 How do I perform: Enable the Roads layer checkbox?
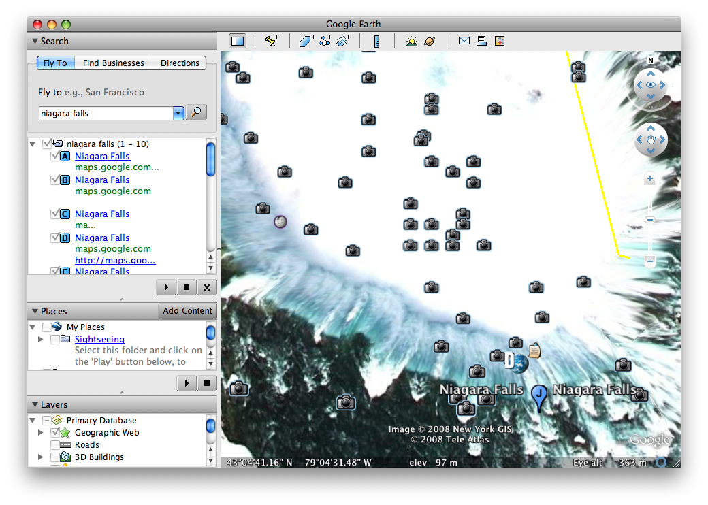click(x=55, y=445)
